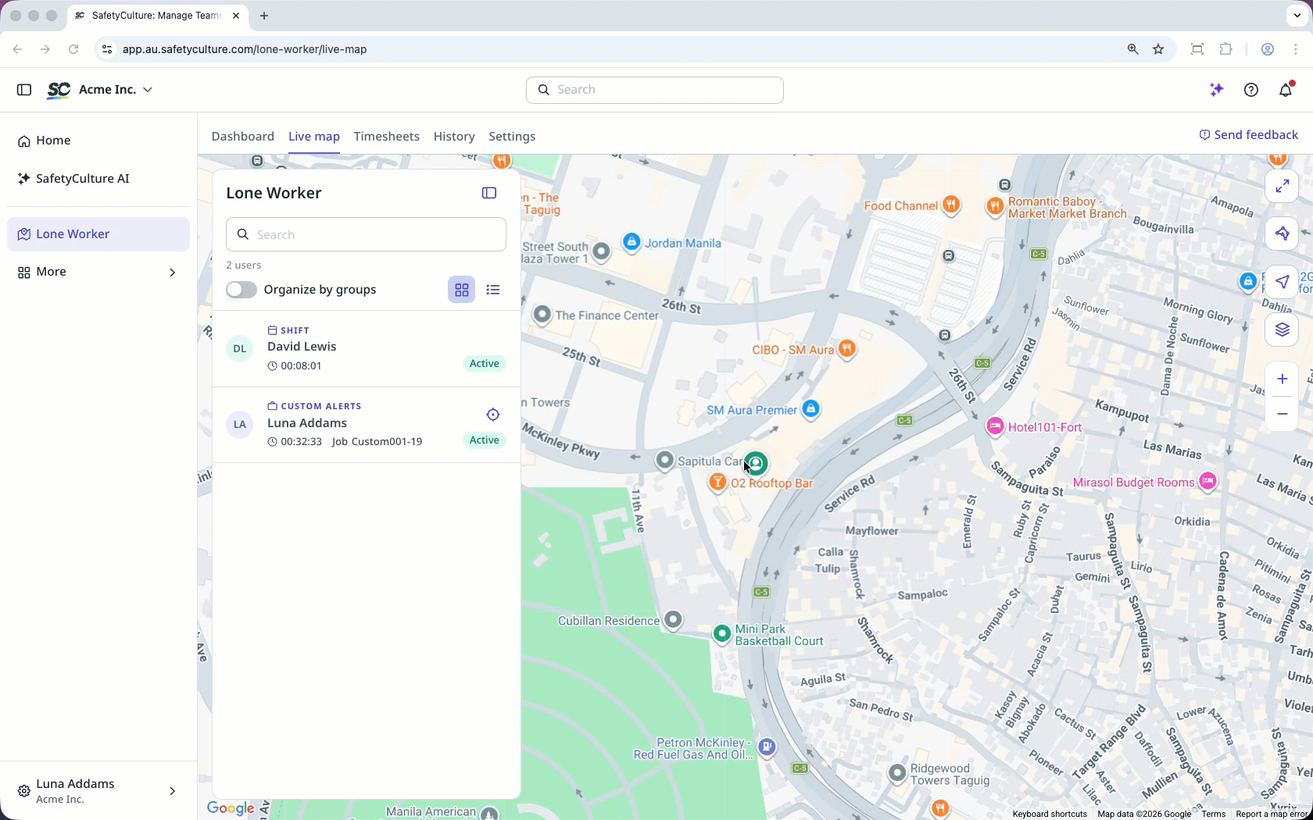Click Cubillan Residence map pin

click(673, 620)
